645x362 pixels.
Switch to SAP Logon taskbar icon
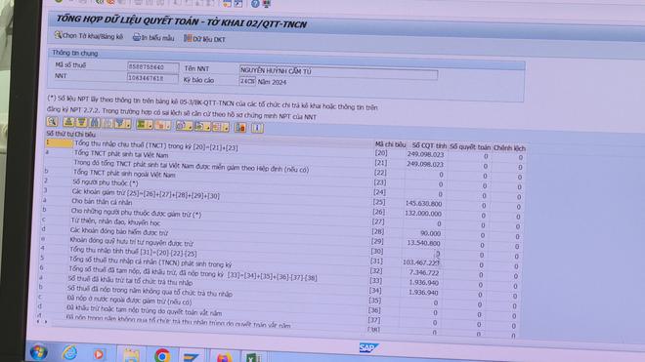coord(192,357)
